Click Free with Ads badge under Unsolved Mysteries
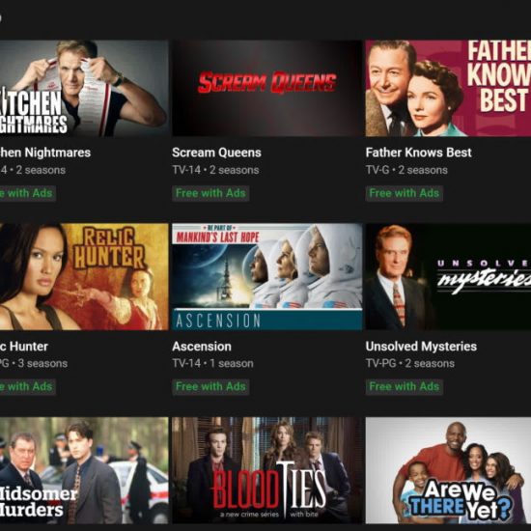The width and height of the screenshot is (531, 531). 404,387
